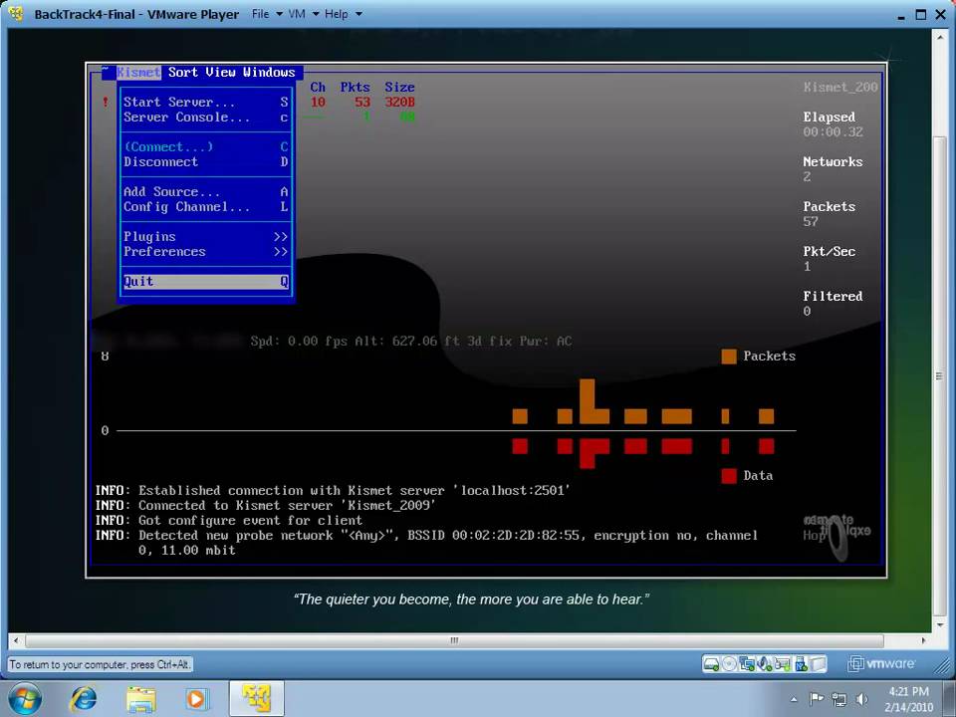
Task: Click the Kismet menu title
Action: click(138, 73)
